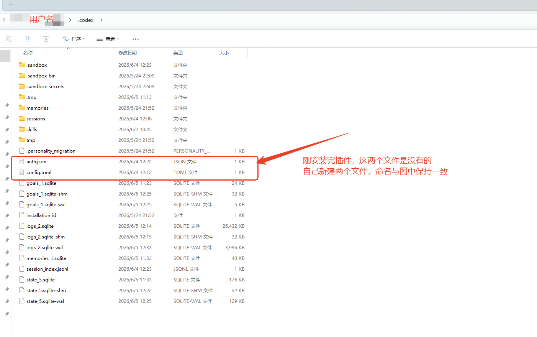
Task: Select the file name goals_1.sqlite-wal
Action: [x=46, y=205]
